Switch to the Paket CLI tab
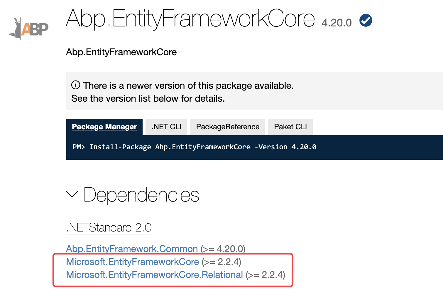Image resolution: width=443 pixels, height=302 pixels. pyautogui.click(x=290, y=127)
